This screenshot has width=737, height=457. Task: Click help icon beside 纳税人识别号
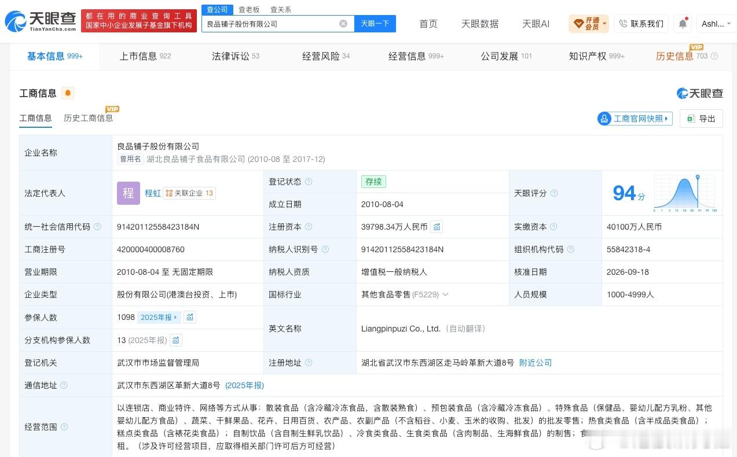(x=325, y=249)
